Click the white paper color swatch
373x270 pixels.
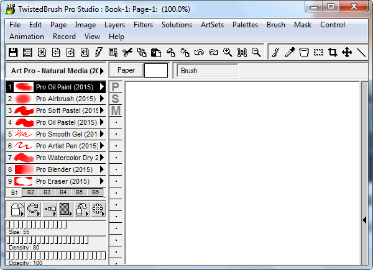point(156,71)
